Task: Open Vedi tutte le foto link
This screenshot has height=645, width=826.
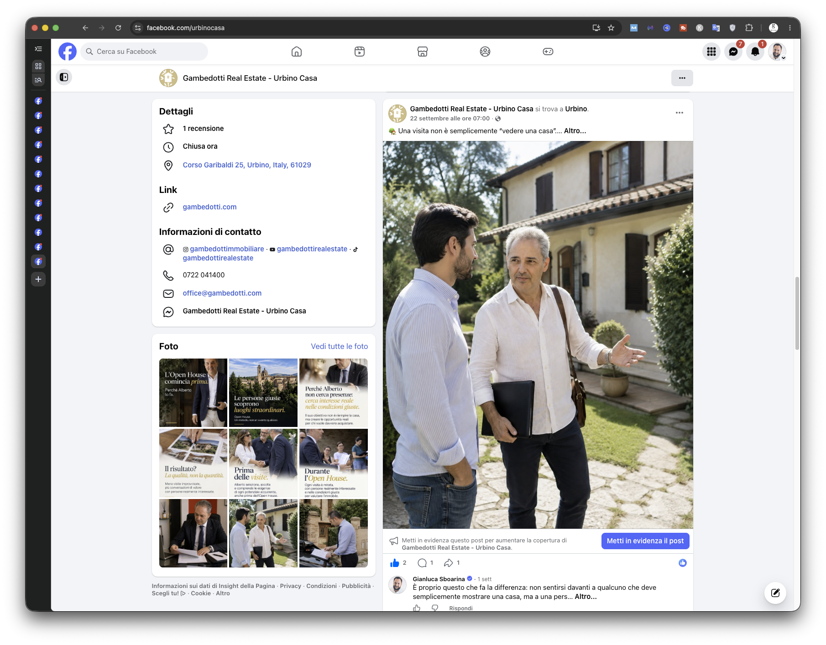Action: pos(340,346)
